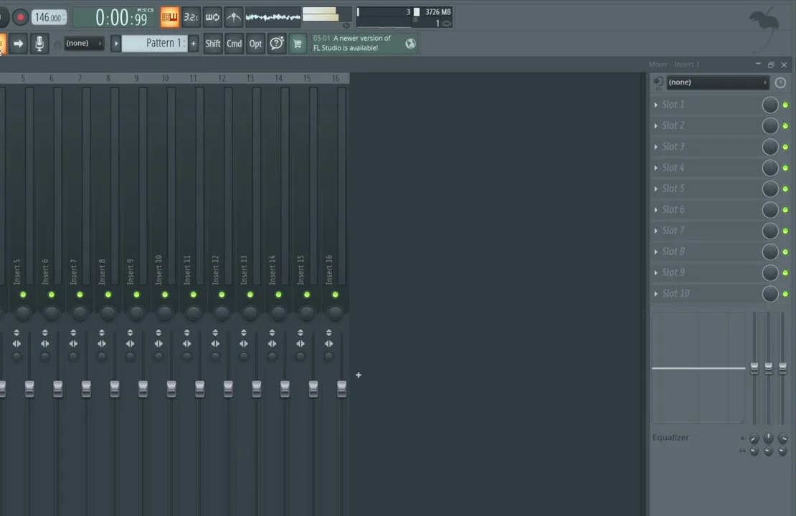Click the equalizer graph in mixer panel

(698, 368)
